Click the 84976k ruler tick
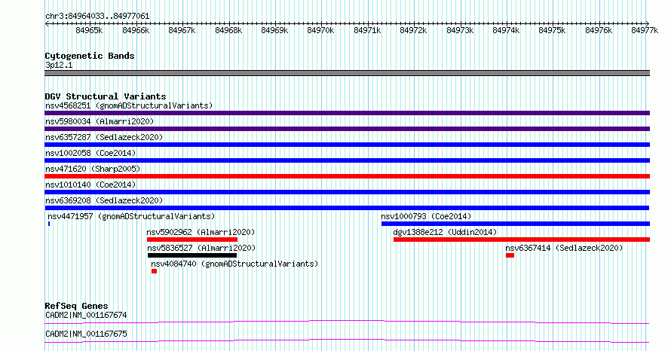The height and width of the screenshot is (351, 671). [x=599, y=30]
